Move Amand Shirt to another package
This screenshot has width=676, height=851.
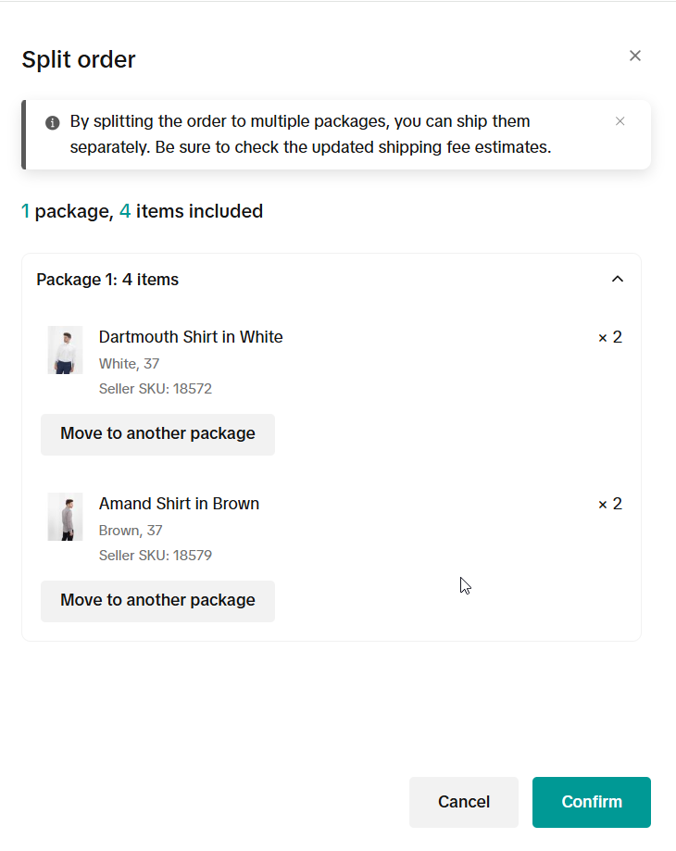click(157, 601)
